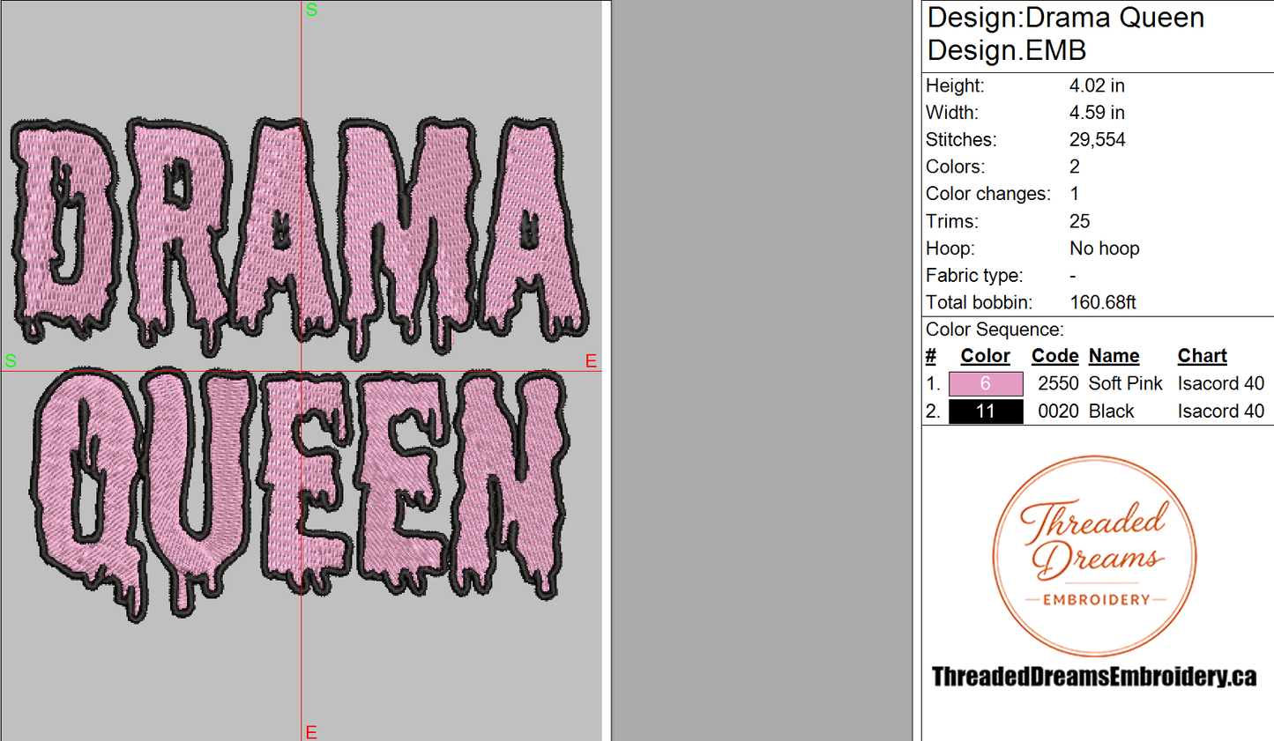Click the height value '4.02 in'

1097,85
